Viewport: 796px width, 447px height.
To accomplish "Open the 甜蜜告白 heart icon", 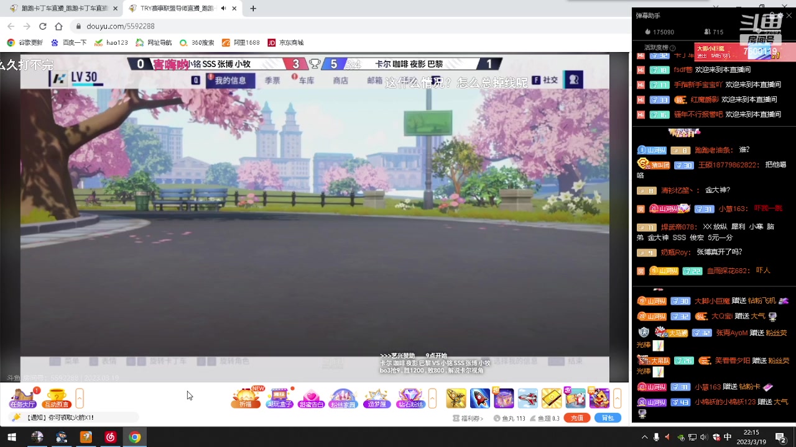I will tap(311, 398).
